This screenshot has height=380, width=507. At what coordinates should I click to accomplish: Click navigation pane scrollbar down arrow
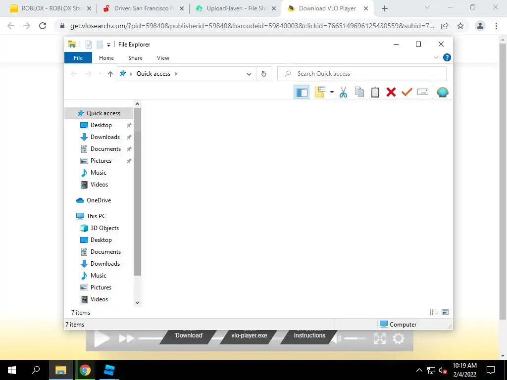(138, 303)
